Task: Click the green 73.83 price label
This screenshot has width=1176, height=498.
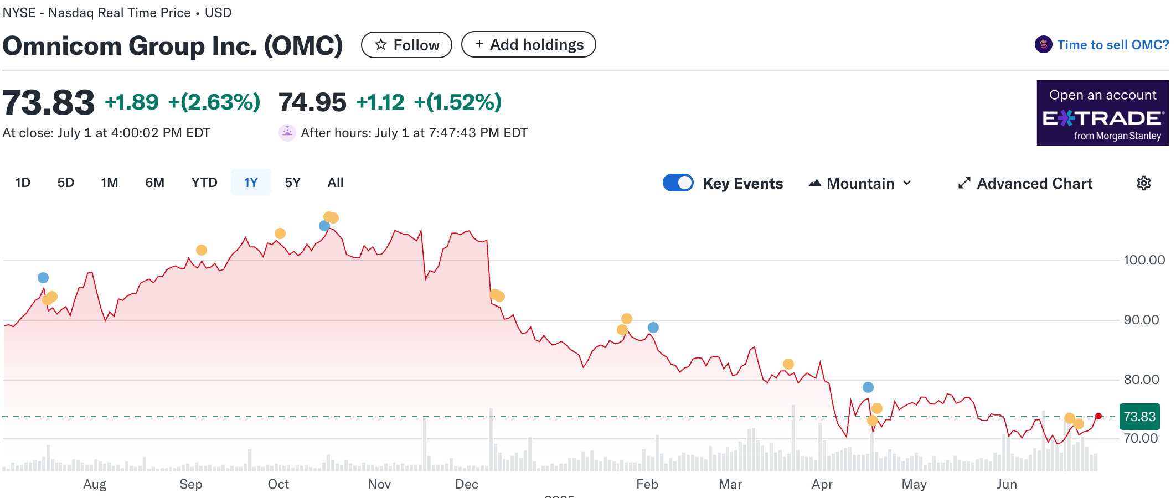Action: click(x=1139, y=417)
